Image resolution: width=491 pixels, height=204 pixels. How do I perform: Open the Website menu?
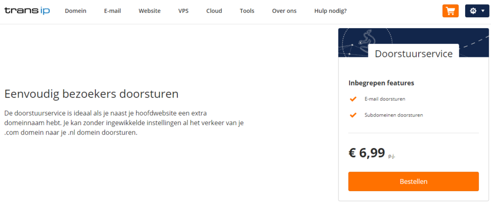click(150, 11)
